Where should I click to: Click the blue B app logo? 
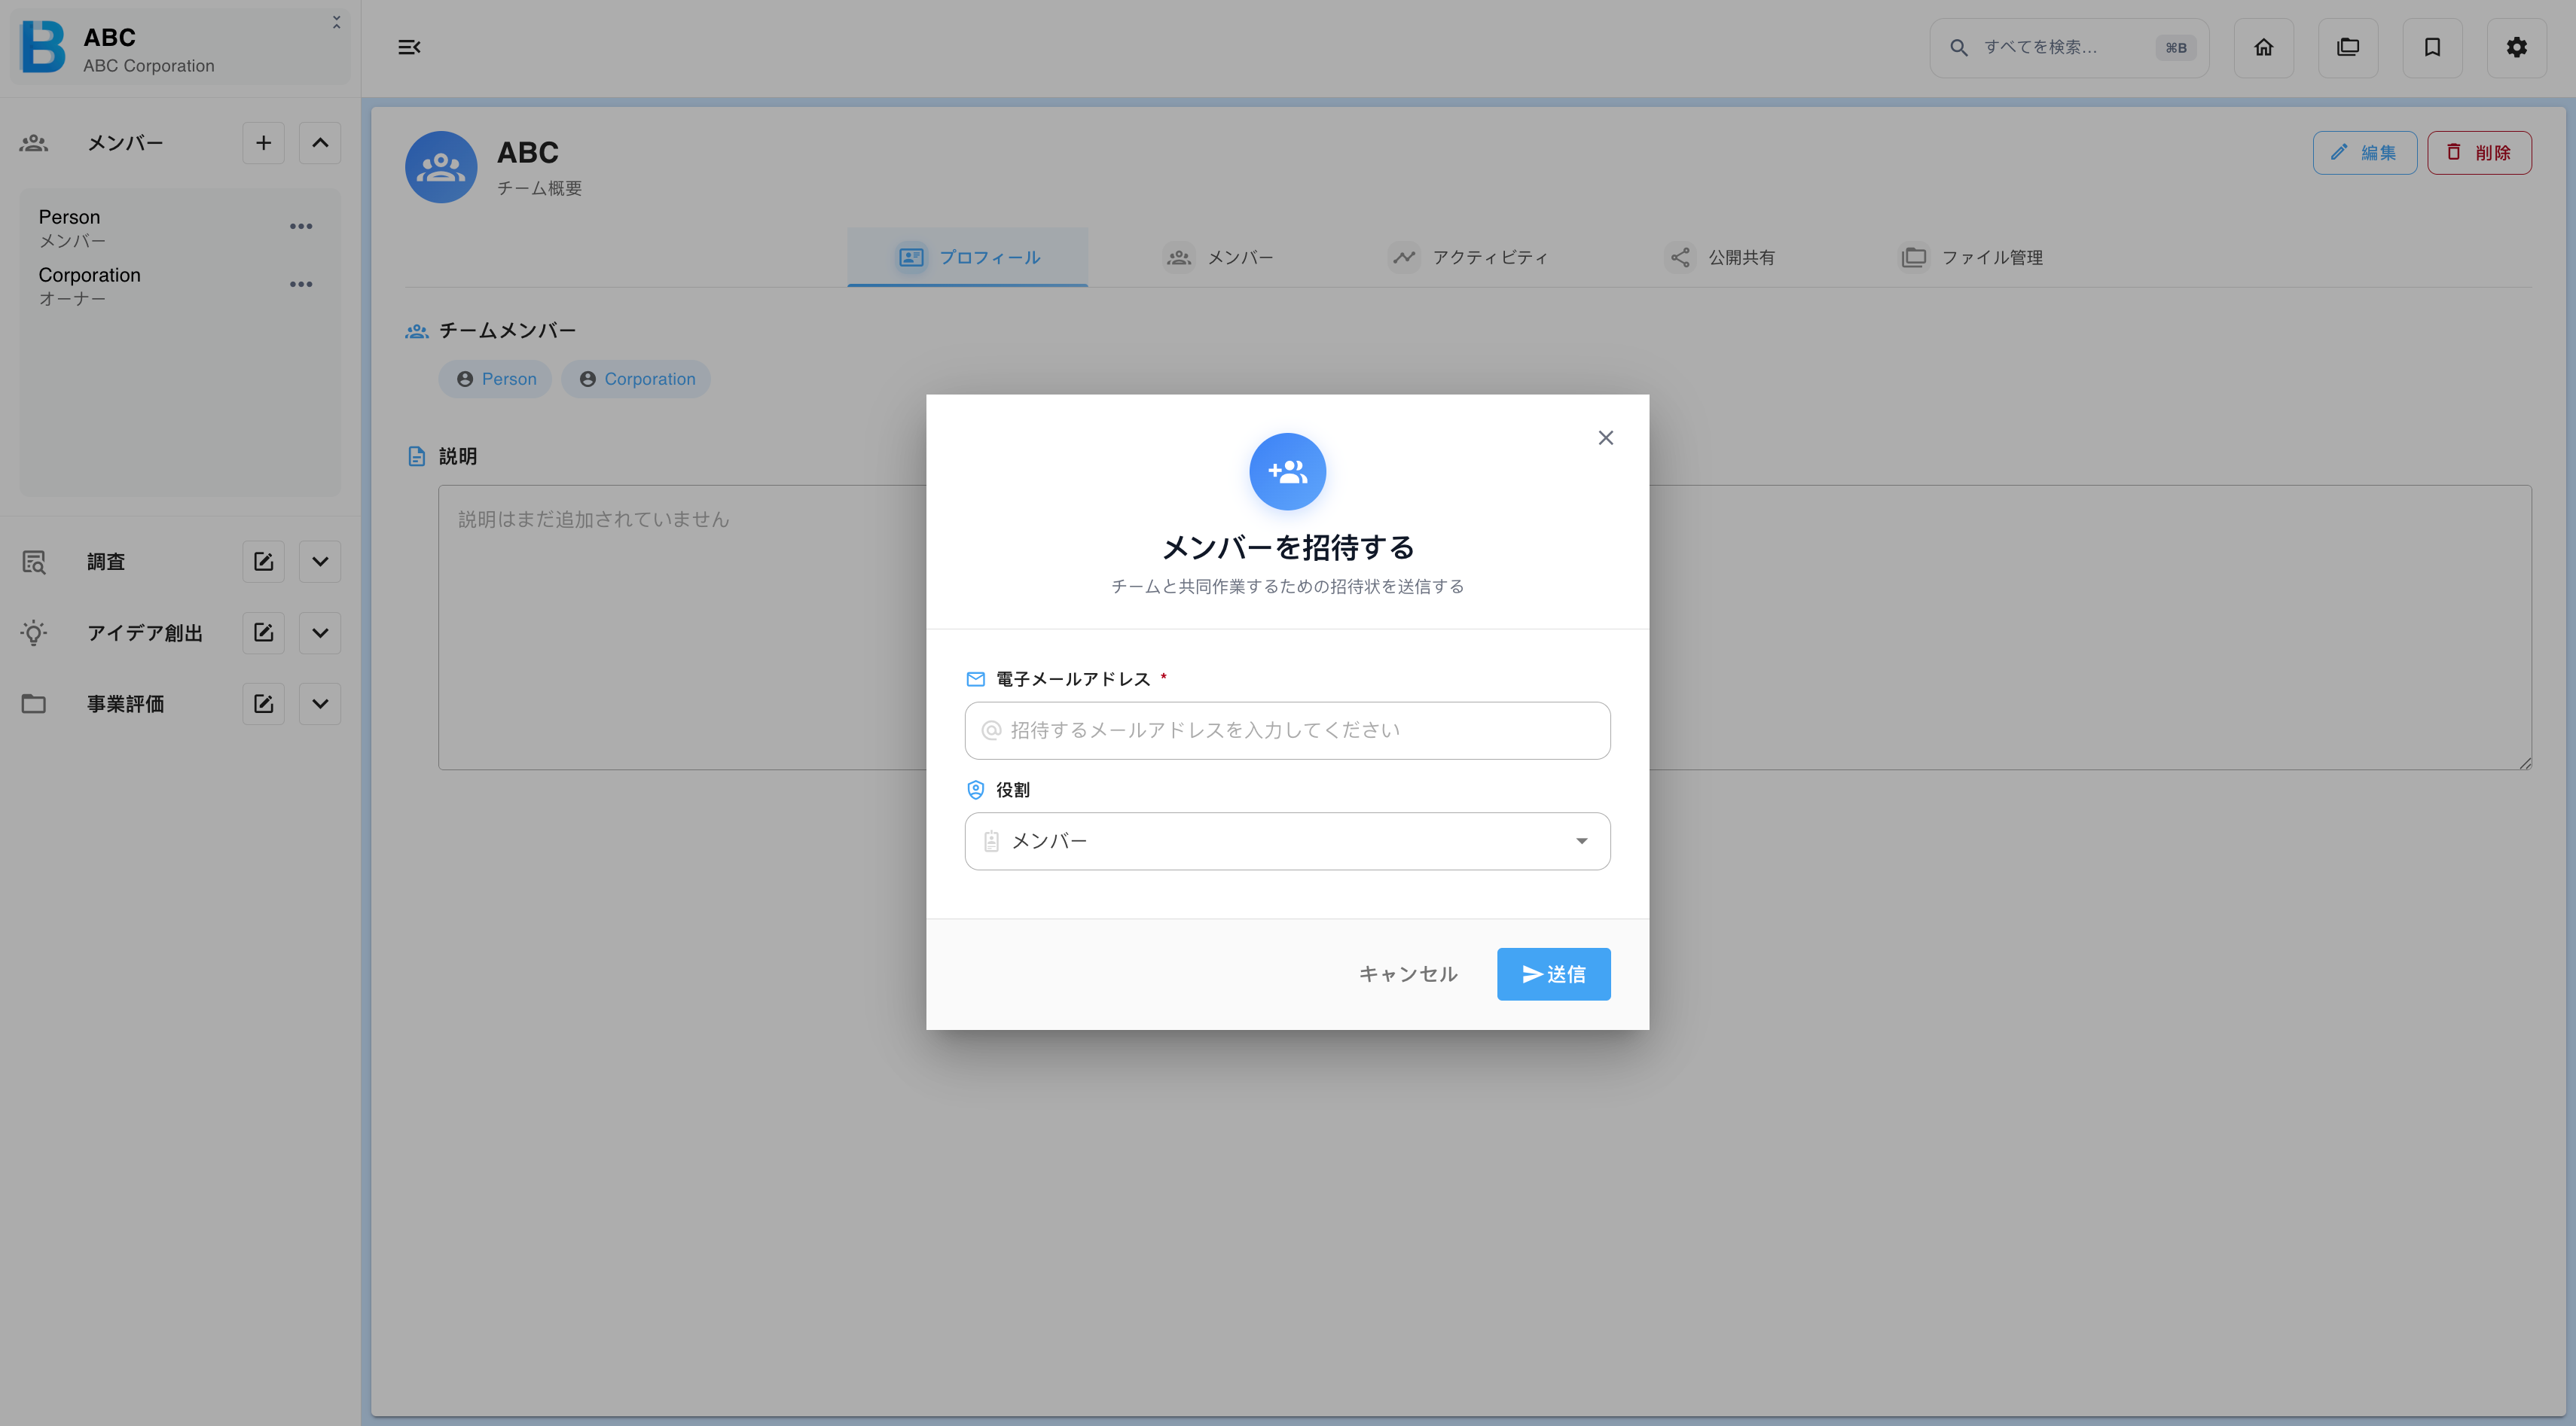(x=43, y=47)
